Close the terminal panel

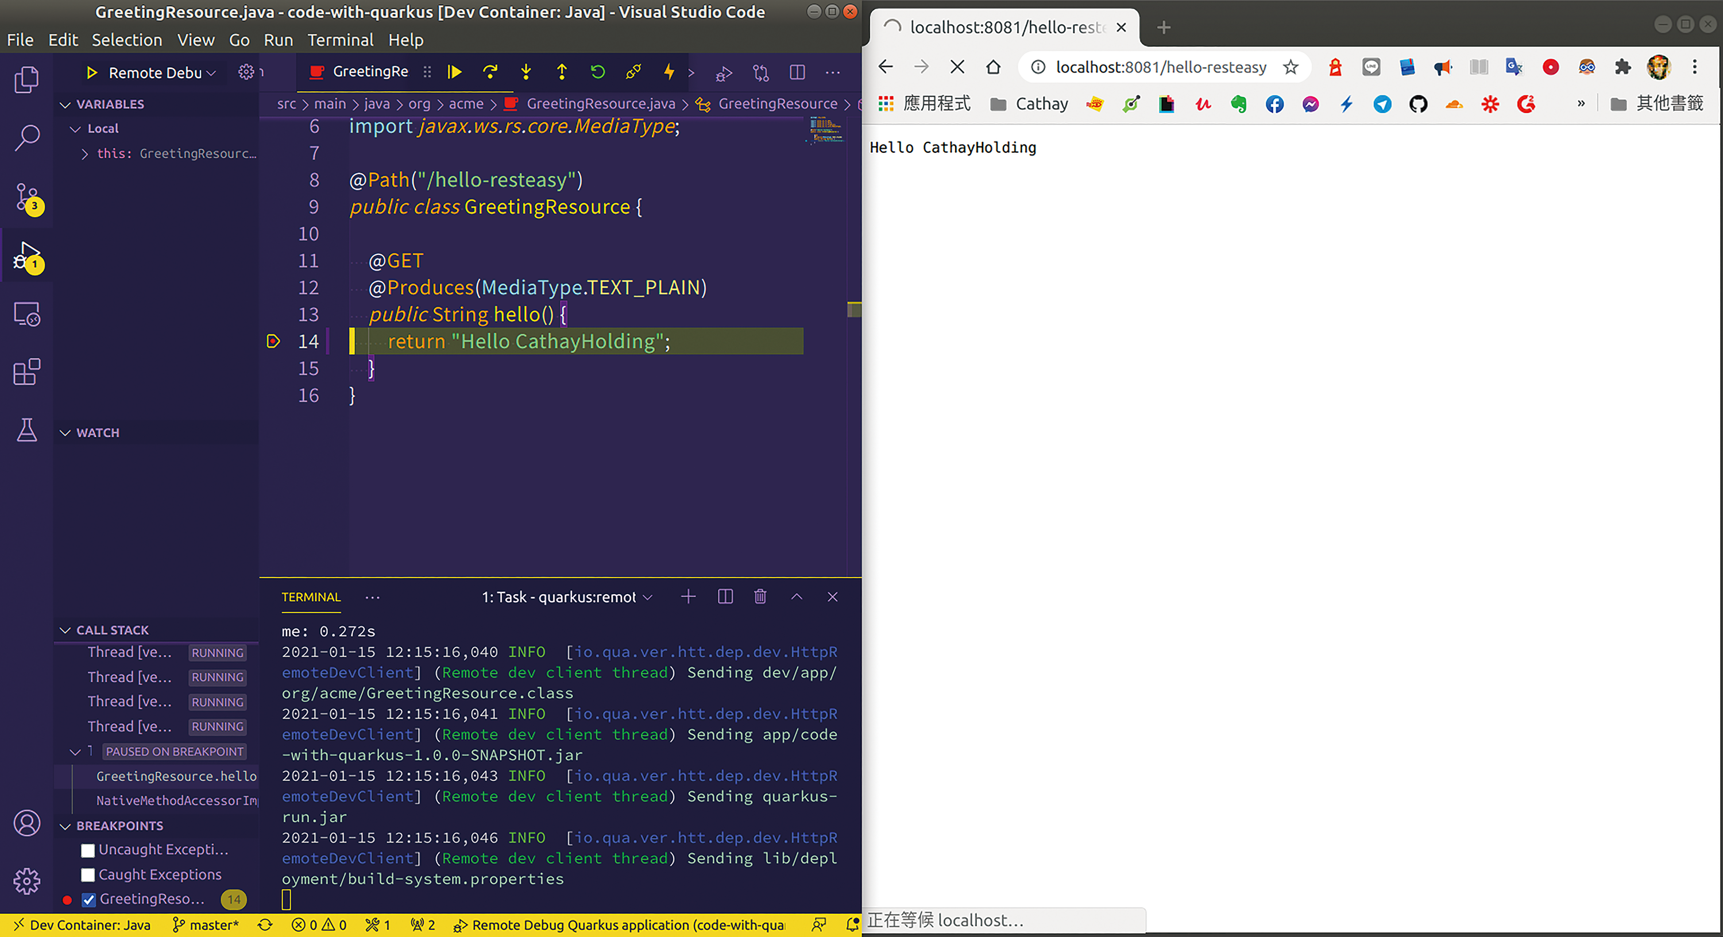(x=833, y=597)
